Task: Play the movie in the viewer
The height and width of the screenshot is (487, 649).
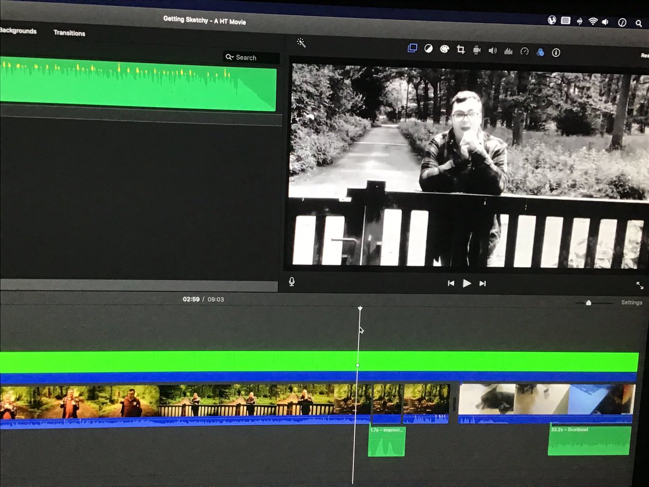Action: 467,283
